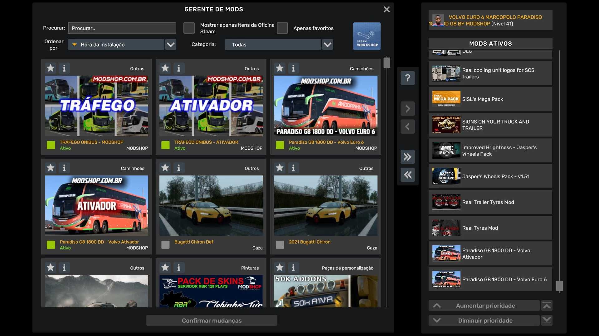Check the Apenas favoritos box

click(x=282, y=28)
